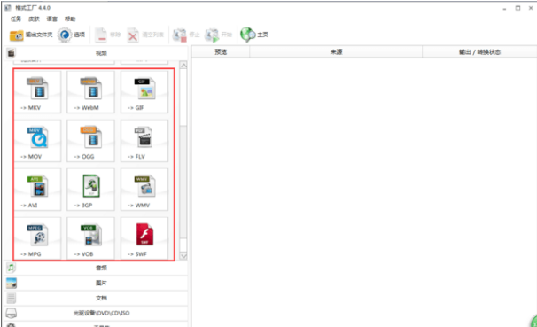Expand the 光驱设备\DVD\CD\ISO section
This screenshot has width=537, height=327.
[x=96, y=313]
